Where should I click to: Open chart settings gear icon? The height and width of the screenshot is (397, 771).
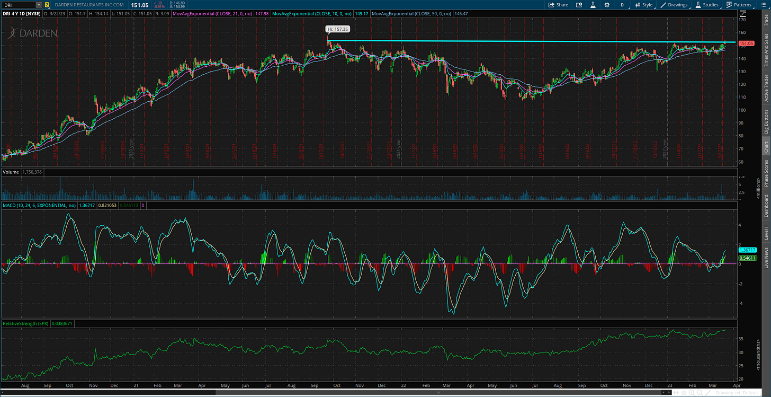click(x=606, y=5)
